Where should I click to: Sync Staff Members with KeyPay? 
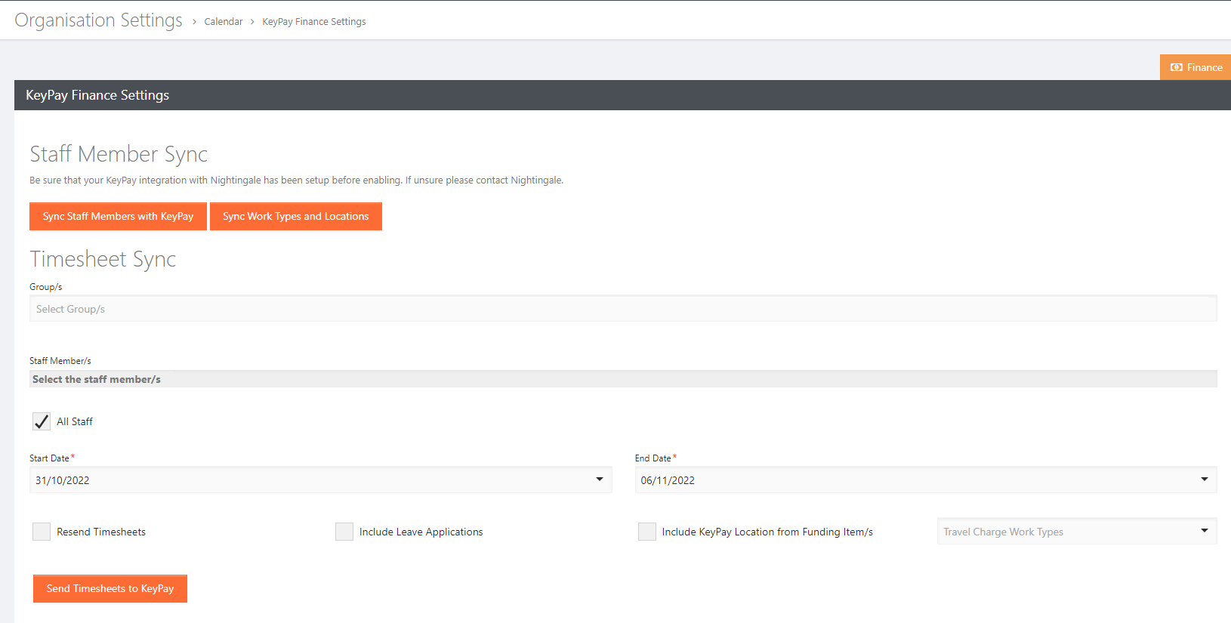[x=118, y=216]
